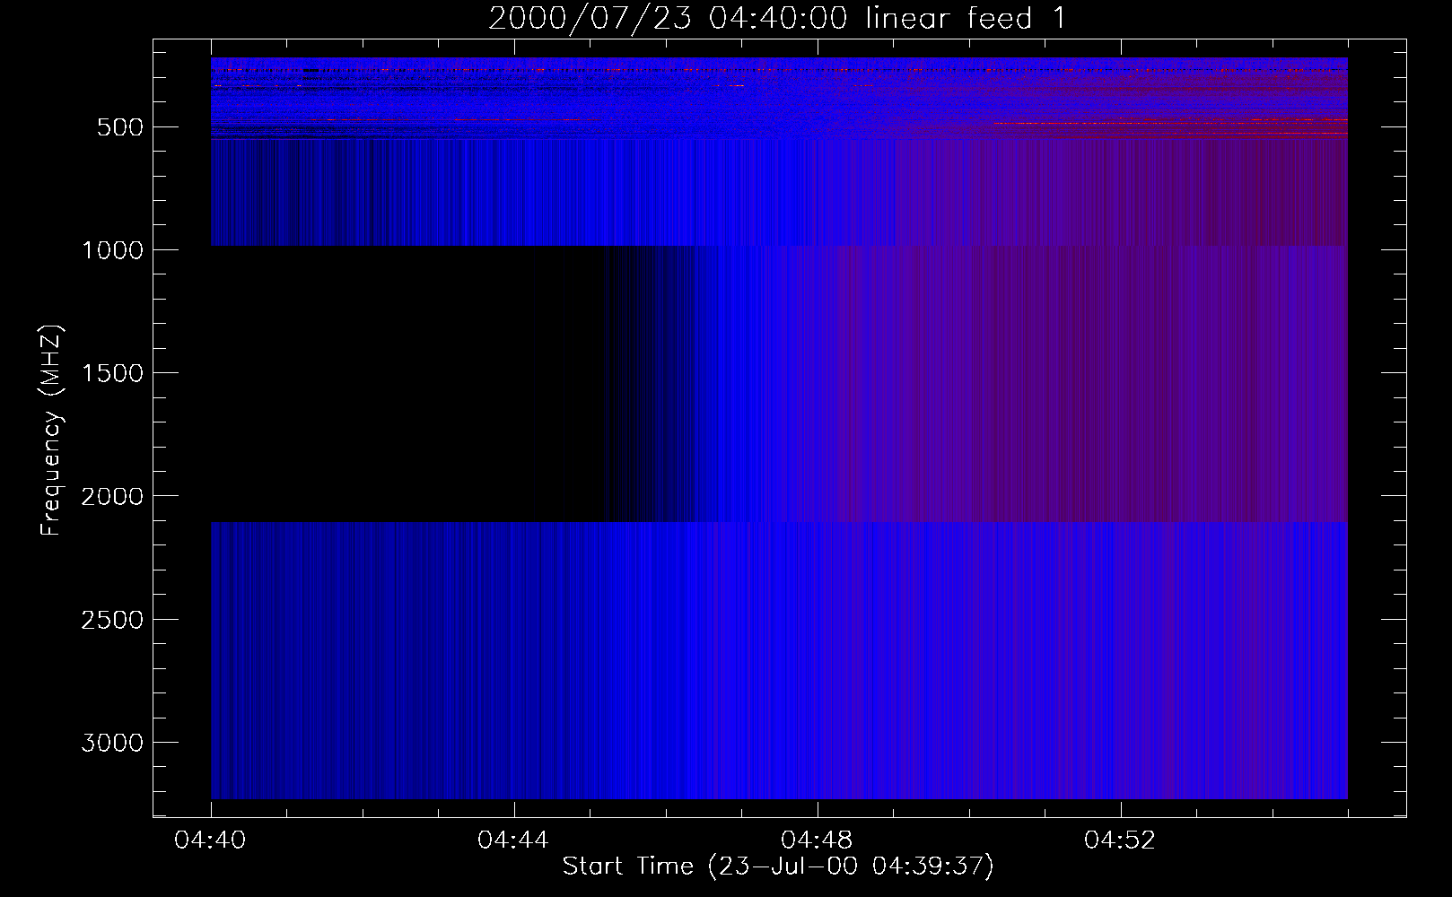Click the 1500 frequency tick label
This screenshot has width=1452, height=897.
(x=112, y=373)
